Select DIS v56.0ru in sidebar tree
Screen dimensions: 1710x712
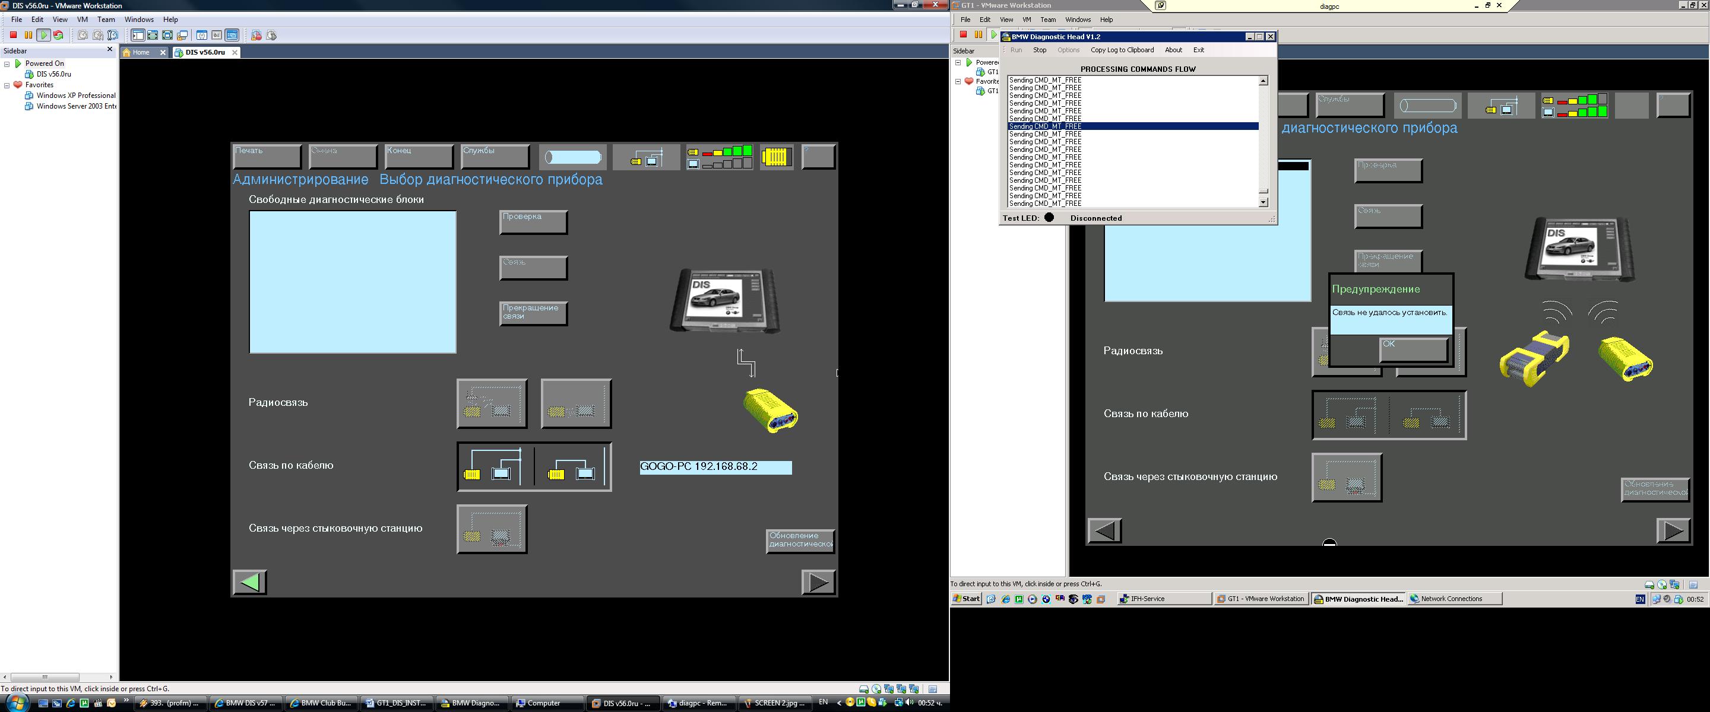click(54, 74)
